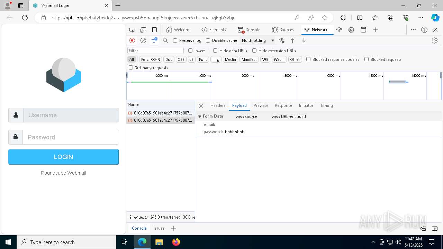Image resolution: width=443 pixels, height=249 pixels.
Task: Stop recording network log
Action: (x=132, y=40)
